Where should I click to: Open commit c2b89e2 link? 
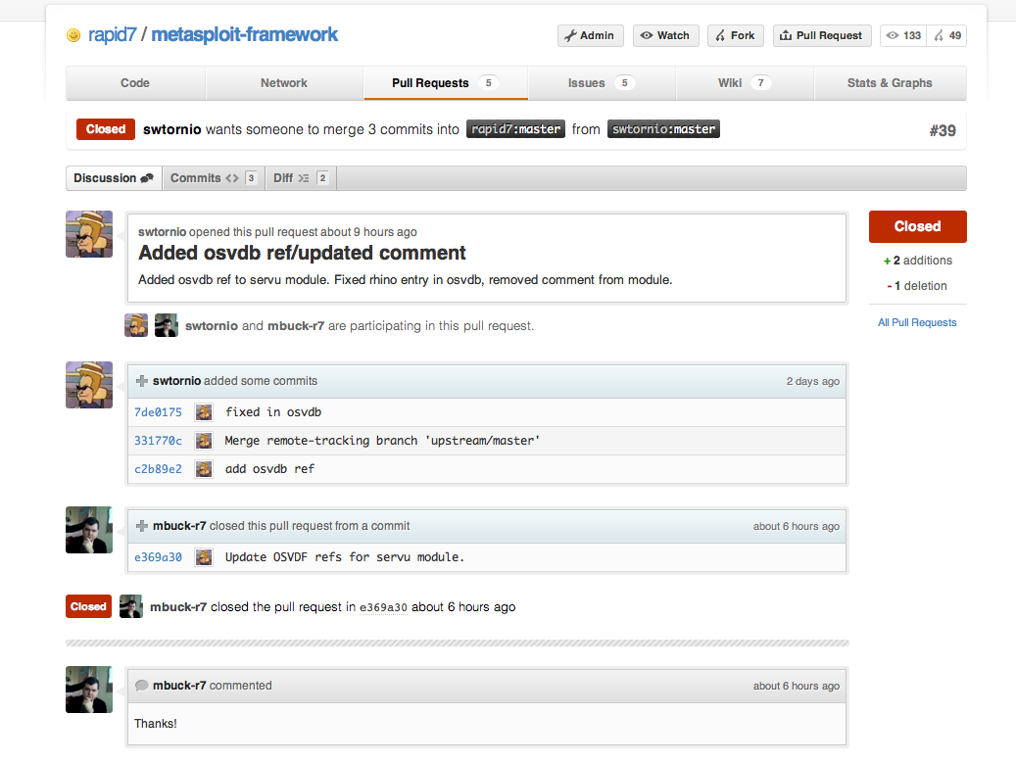pyautogui.click(x=158, y=469)
